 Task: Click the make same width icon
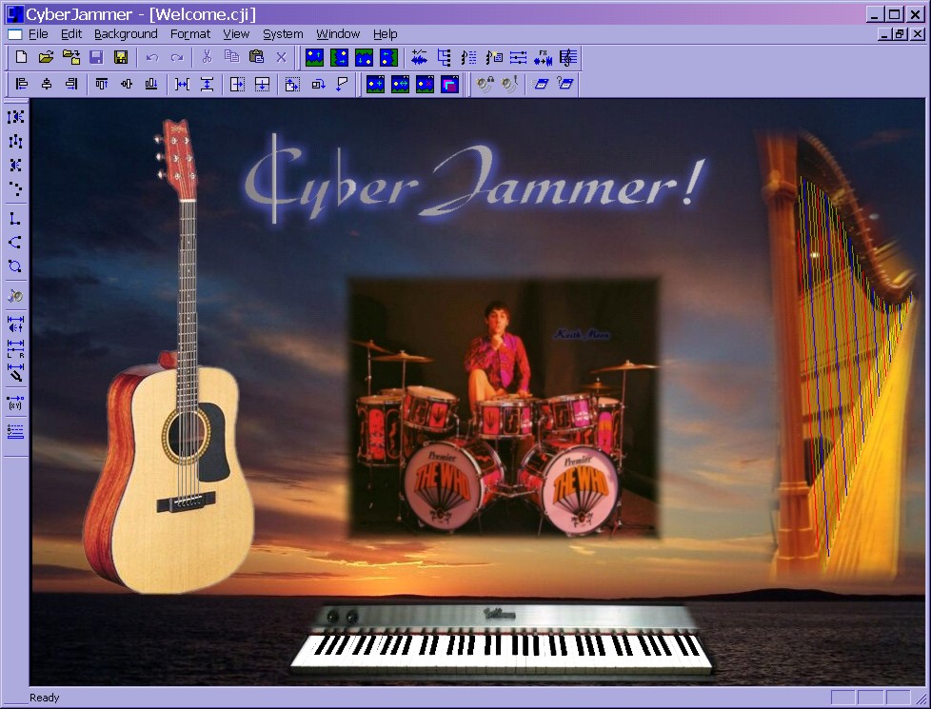237,85
